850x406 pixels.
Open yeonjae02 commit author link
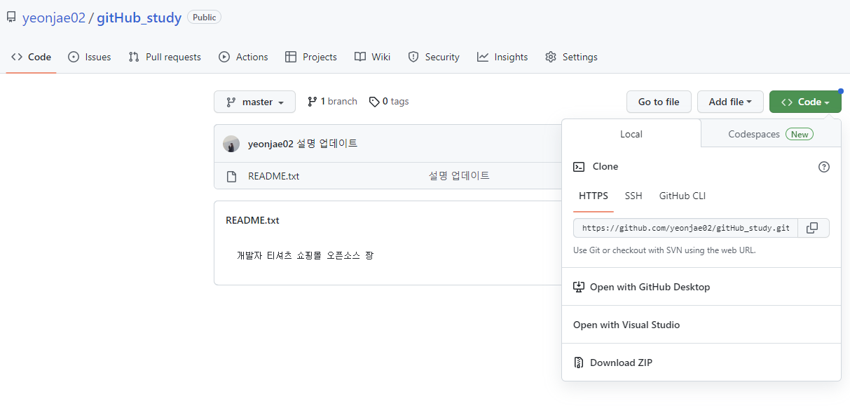click(x=270, y=144)
